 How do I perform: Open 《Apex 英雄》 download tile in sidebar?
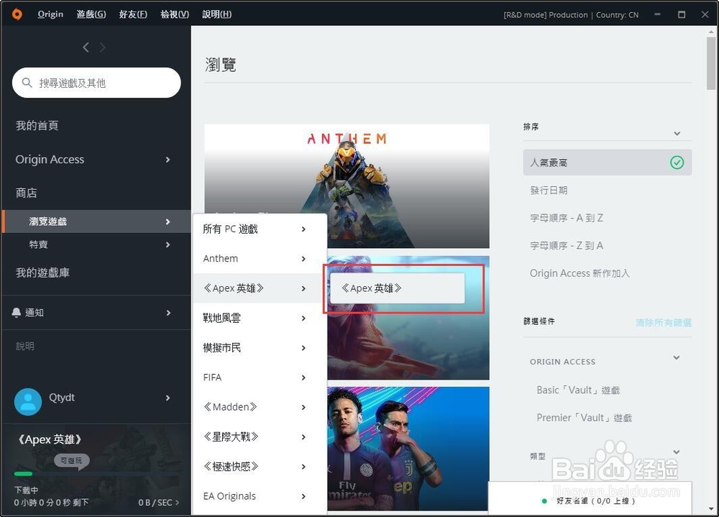click(x=96, y=470)
